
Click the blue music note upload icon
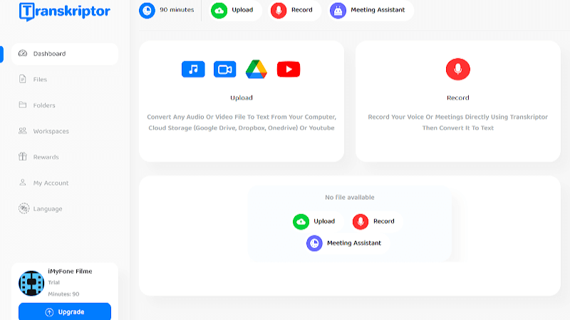193,69
